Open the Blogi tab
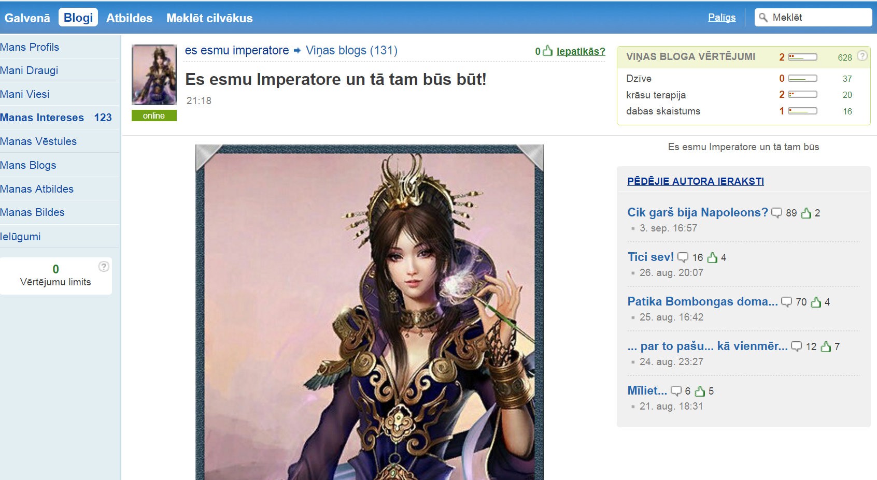The height and width of the screenshot is (480, 877). [x=78, y=18]
